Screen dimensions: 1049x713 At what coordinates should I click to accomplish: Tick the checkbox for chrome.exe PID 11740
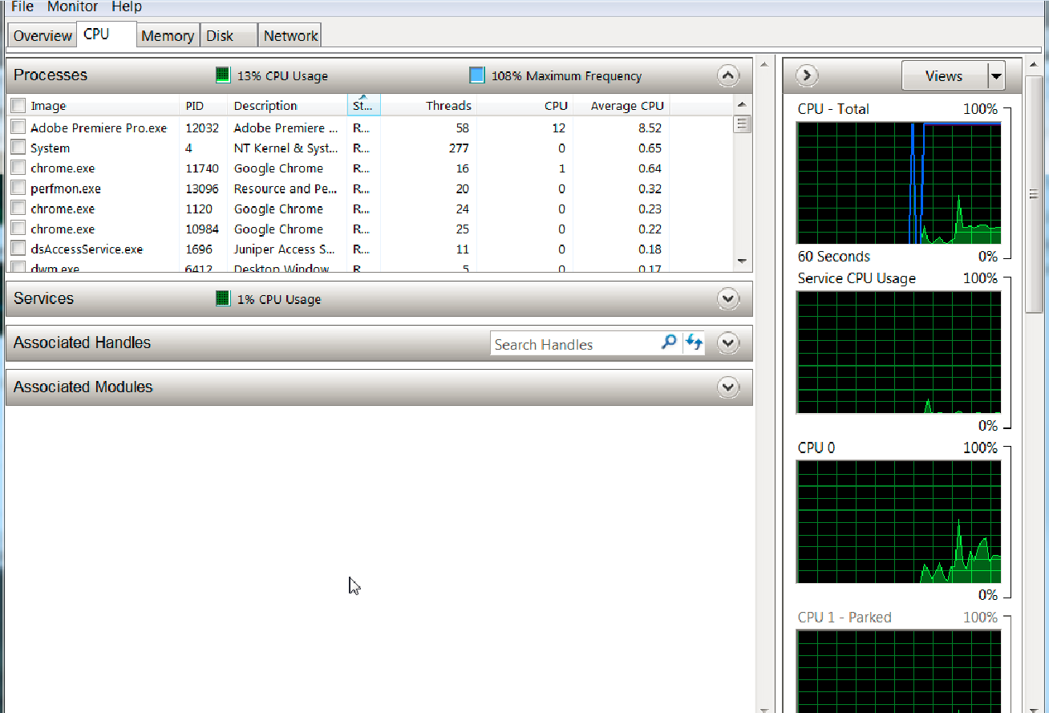pyautogui.click(x=18, y=167)
